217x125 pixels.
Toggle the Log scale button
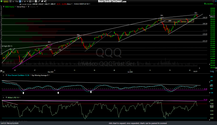click(x=212, y=71)
